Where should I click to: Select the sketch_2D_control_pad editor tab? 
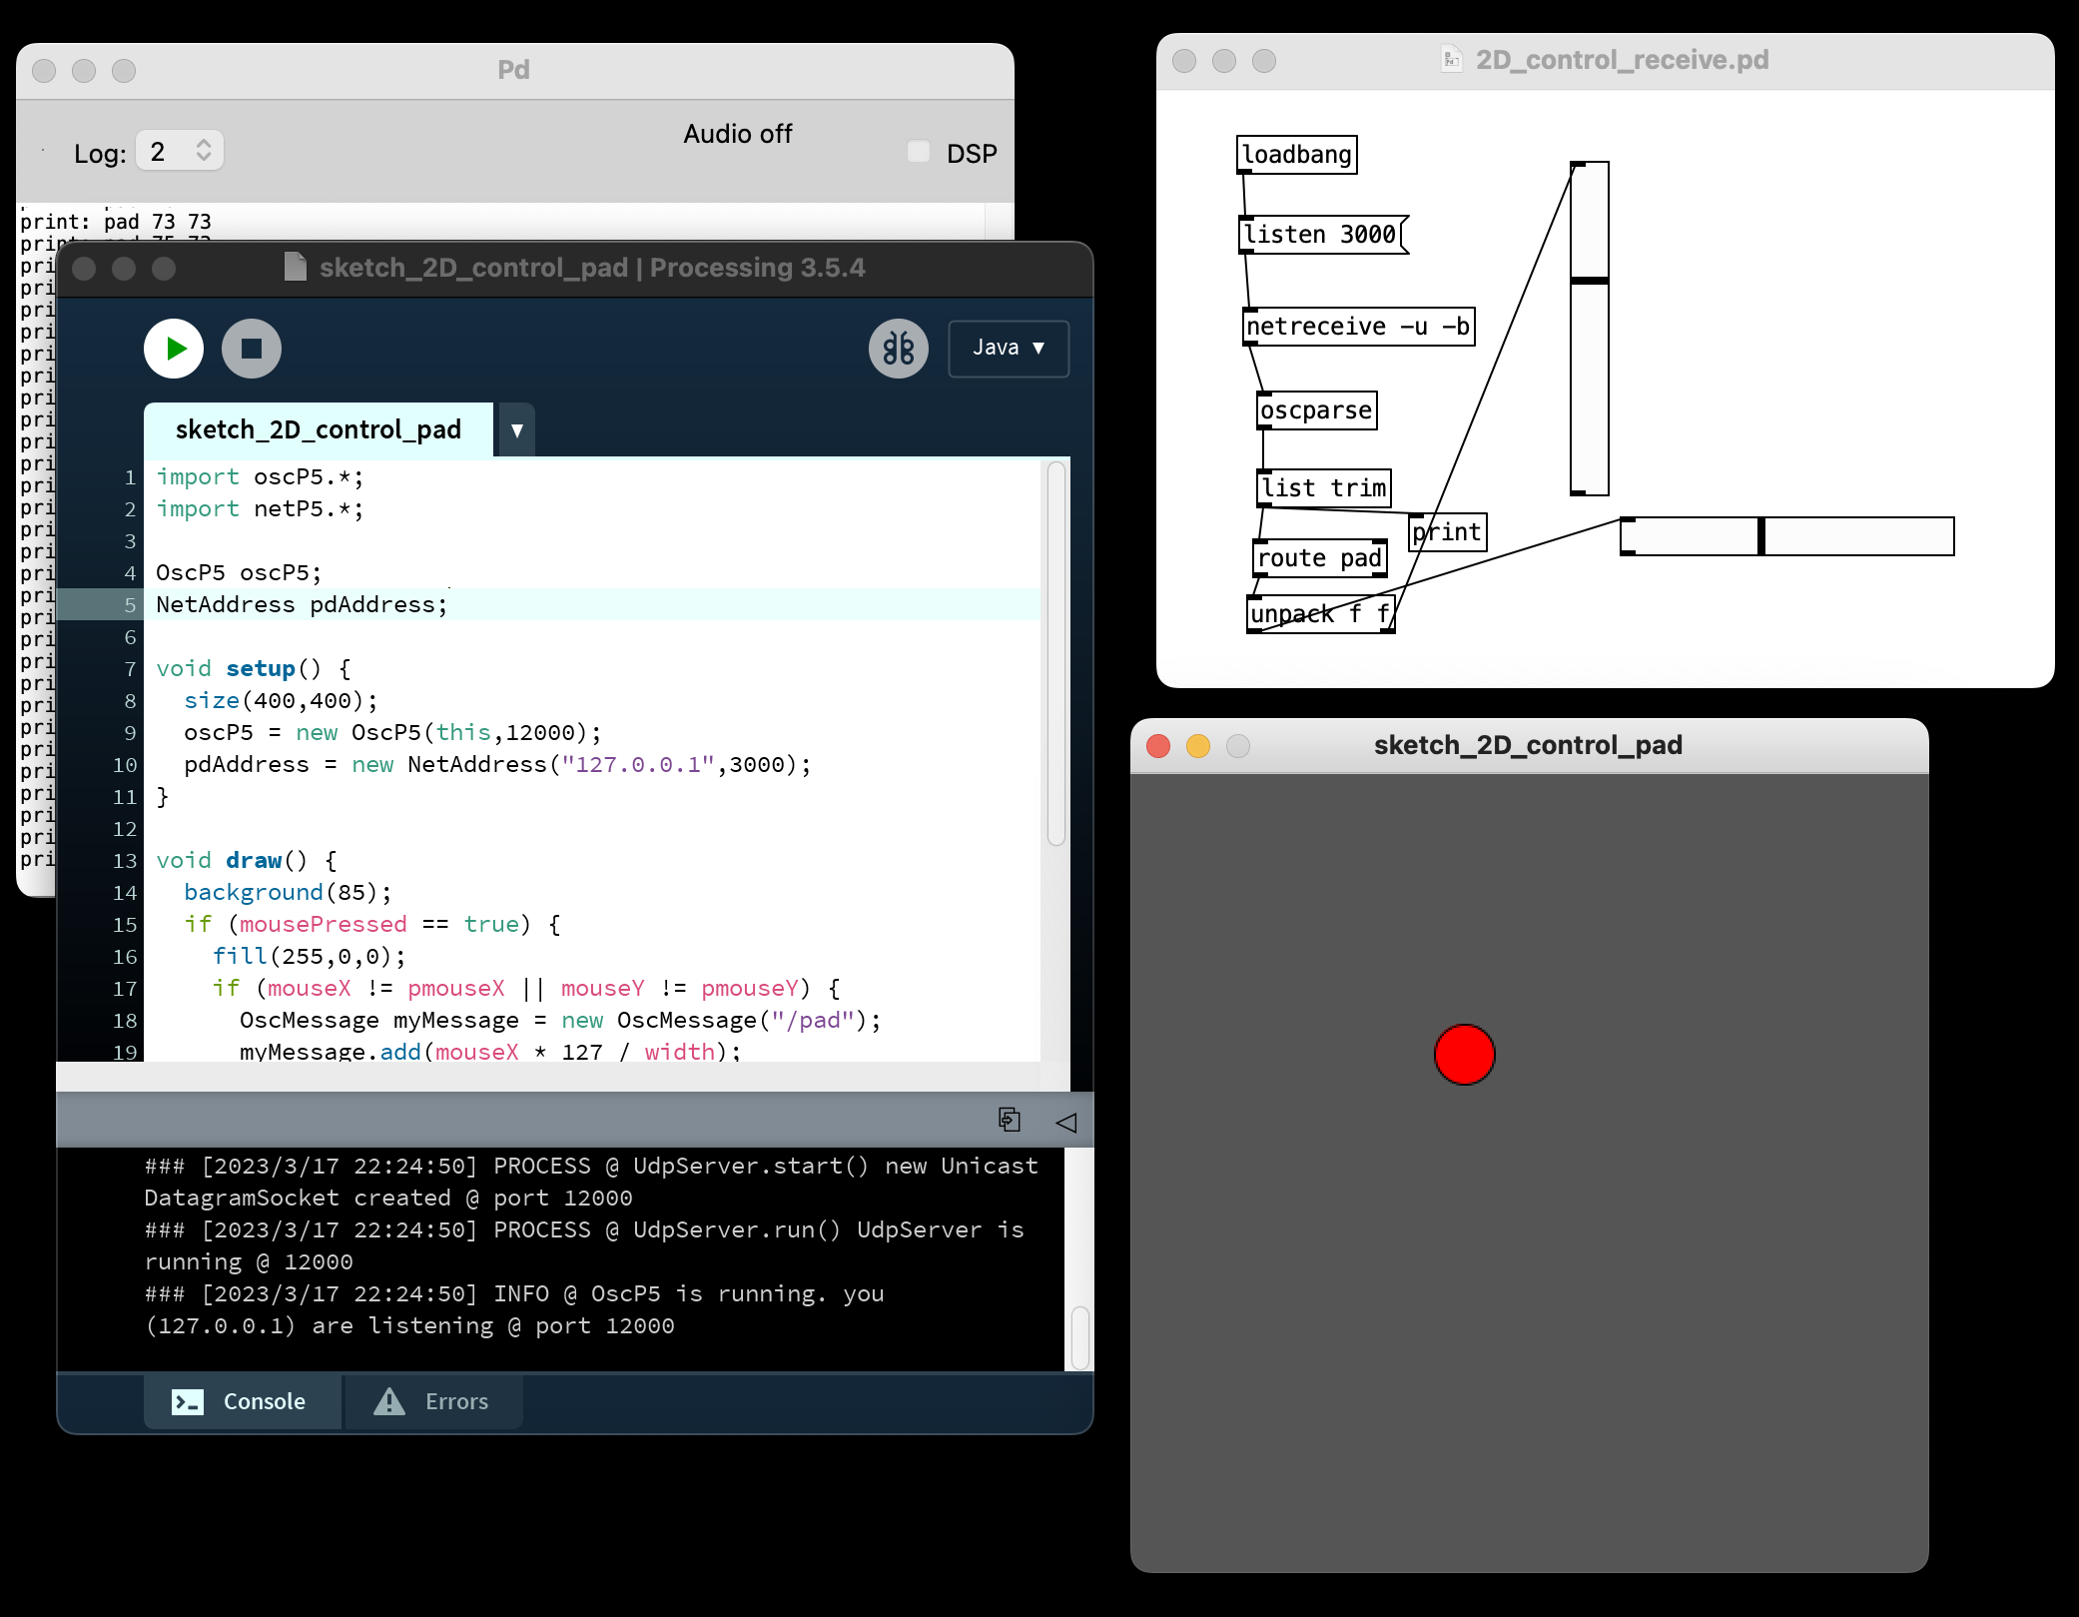click(318, 430)
